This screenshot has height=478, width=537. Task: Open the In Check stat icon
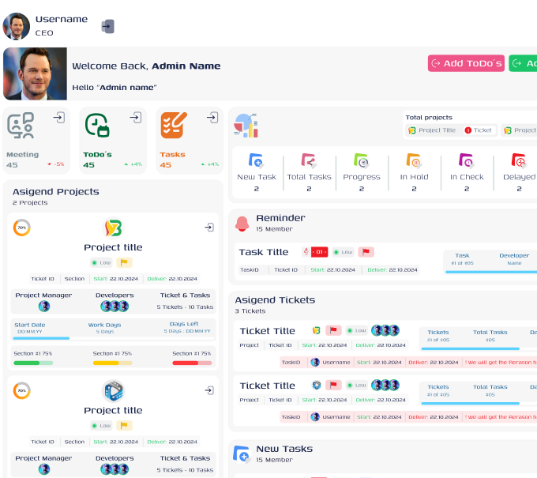466,160
